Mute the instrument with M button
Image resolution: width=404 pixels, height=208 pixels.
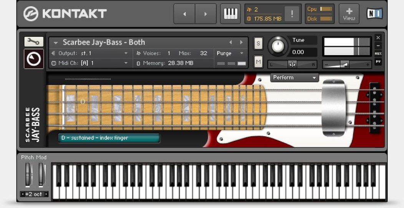(258, 61)
